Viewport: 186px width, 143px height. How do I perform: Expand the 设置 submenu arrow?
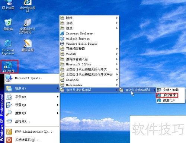58,105
